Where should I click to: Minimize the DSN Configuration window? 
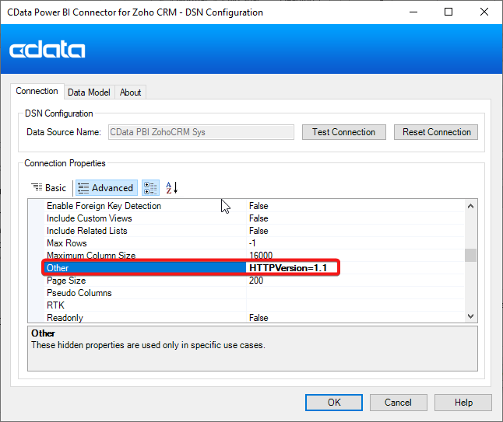pos(413,12)
